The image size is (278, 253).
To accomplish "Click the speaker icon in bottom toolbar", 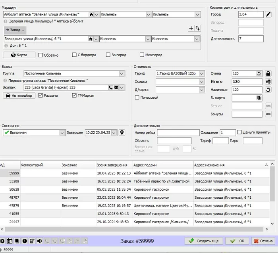I will 39,241.
